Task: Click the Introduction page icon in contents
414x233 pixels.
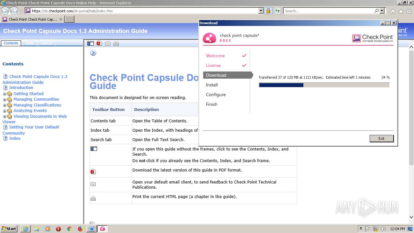Action: (x=5, y=88)
